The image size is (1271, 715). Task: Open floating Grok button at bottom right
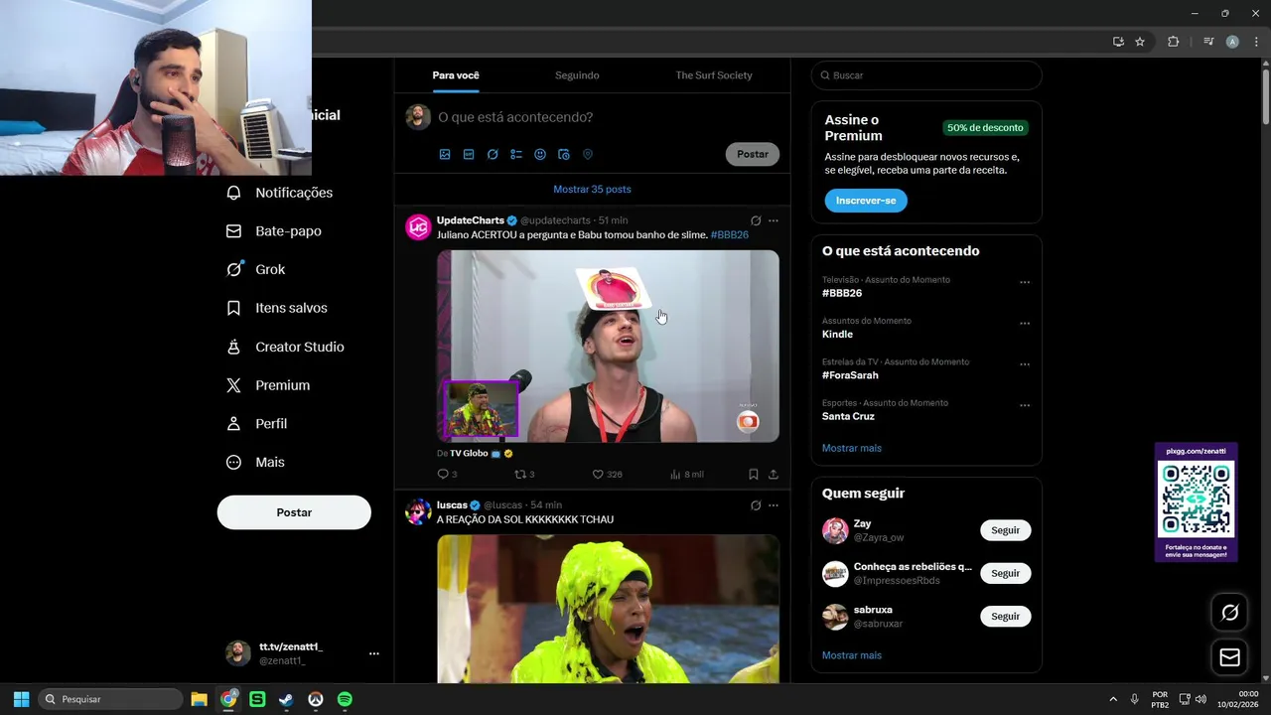1229,613
